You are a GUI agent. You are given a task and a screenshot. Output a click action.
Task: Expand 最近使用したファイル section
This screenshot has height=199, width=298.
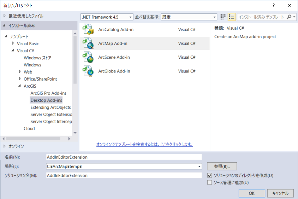[5, 16]
